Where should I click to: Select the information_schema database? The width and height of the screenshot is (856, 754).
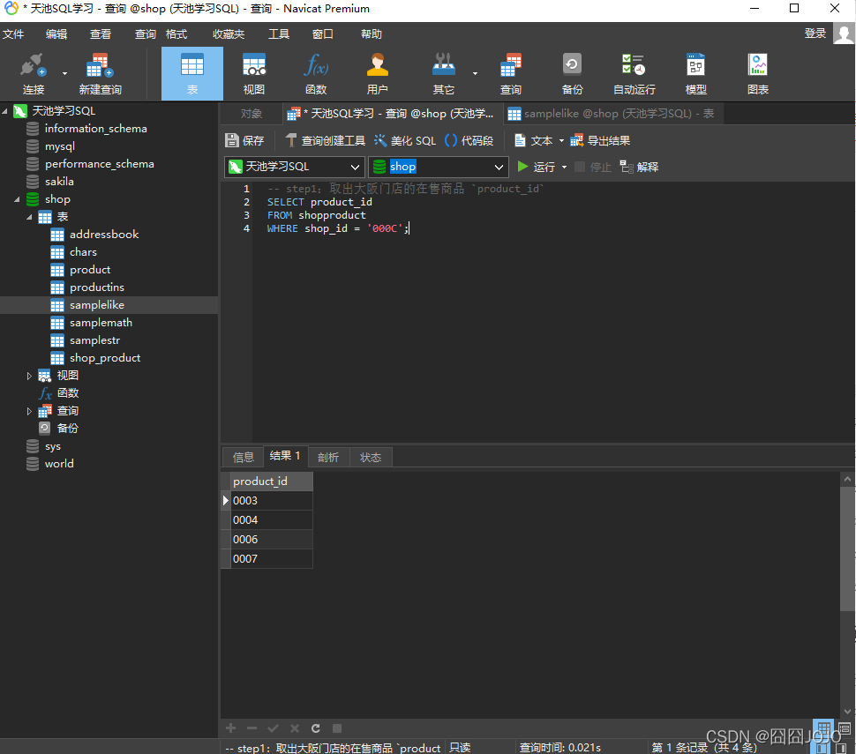tap(95, 129)
